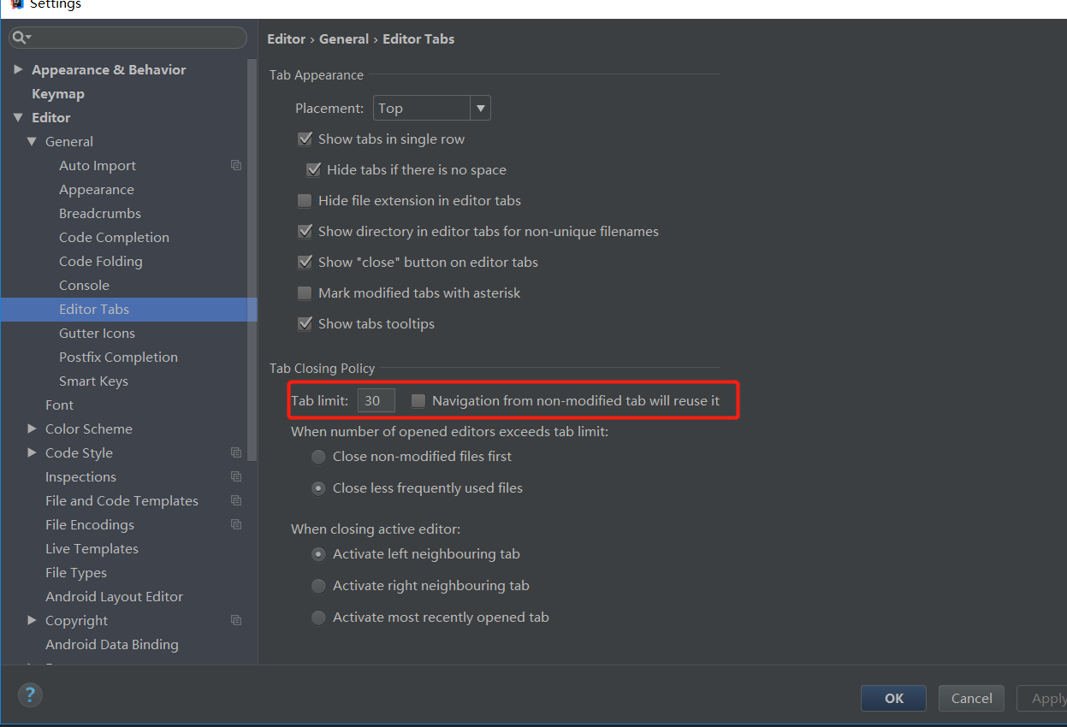Toggle Show tabs in single row

pyautogui.click(x=305, y=139)
